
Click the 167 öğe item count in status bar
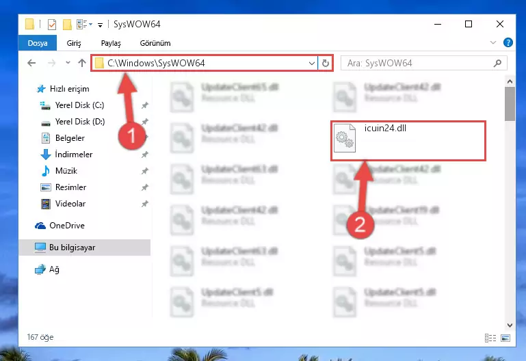pos(40,337)
